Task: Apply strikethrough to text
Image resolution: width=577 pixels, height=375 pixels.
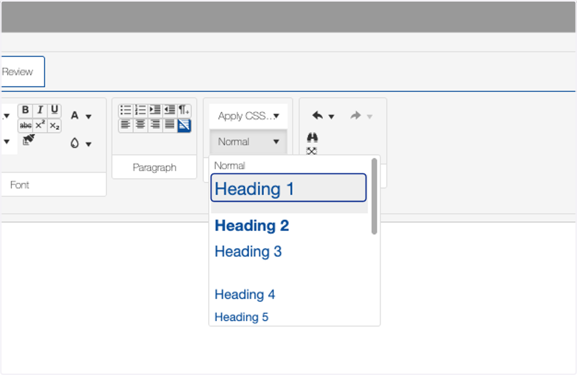Action: point(26,126)
